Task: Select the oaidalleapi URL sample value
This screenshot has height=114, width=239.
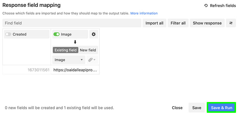Action: click(x=75, y=70)
